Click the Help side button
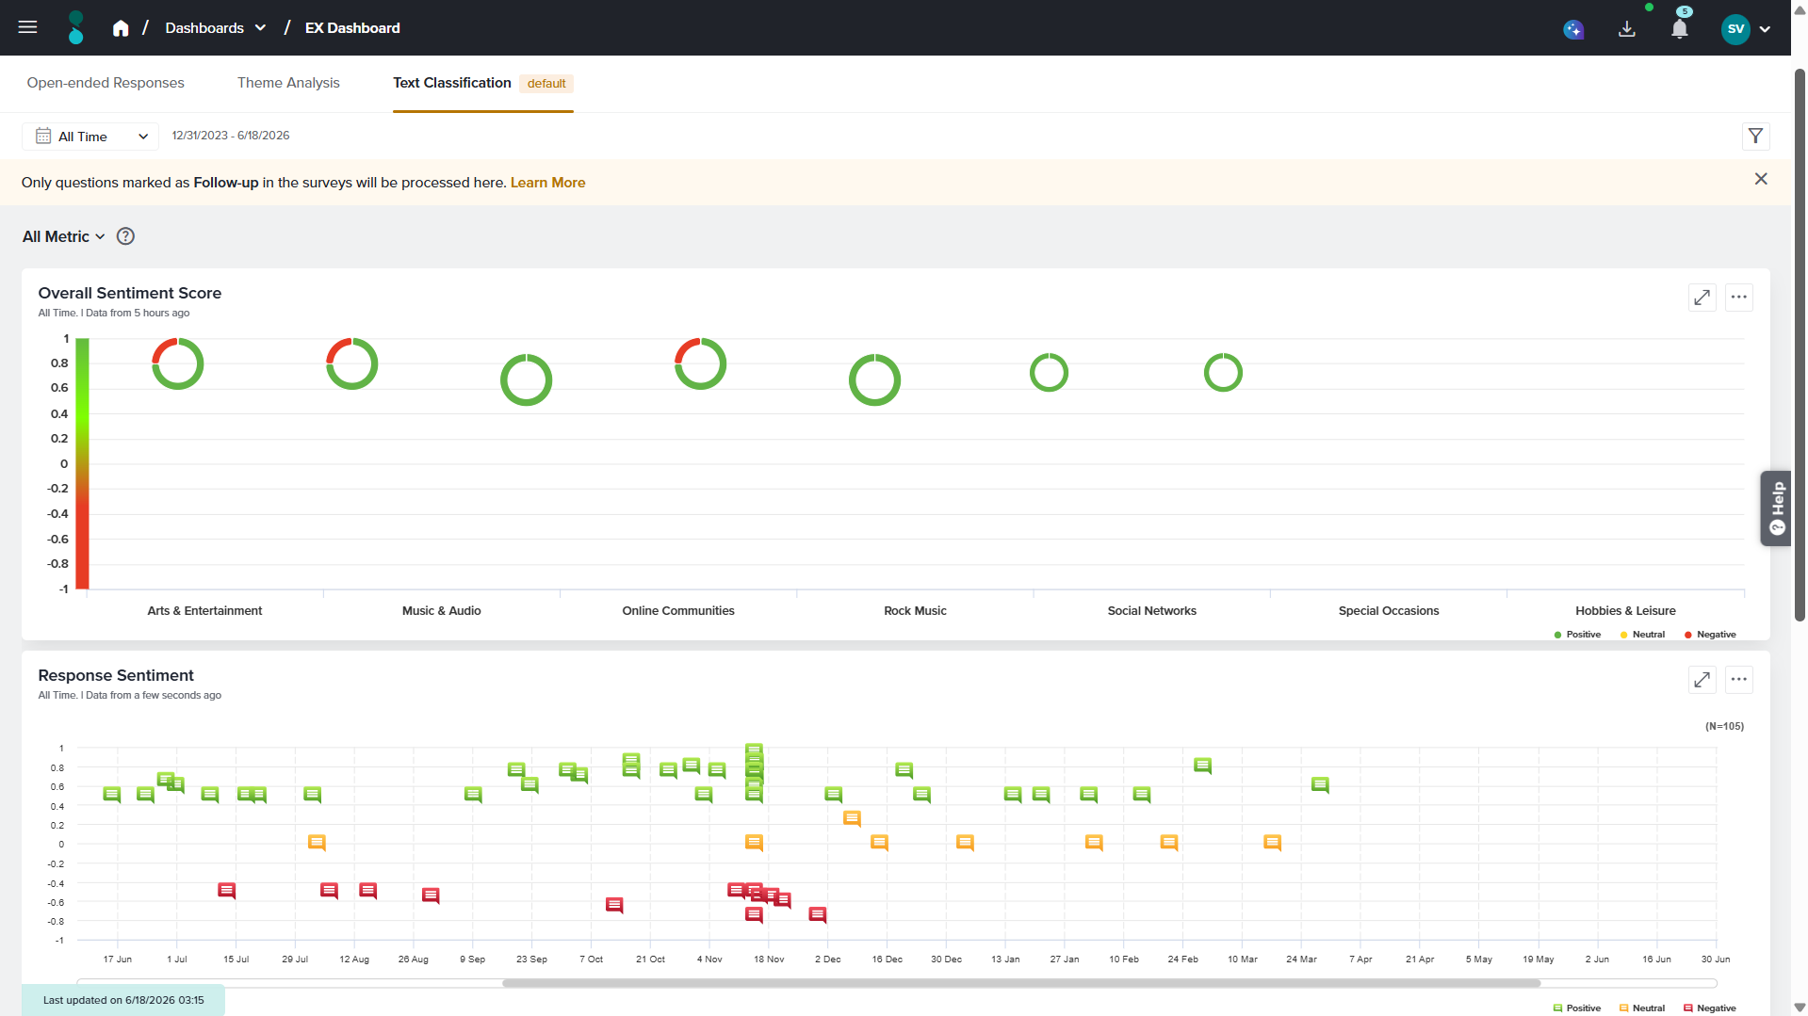Image resolution: width=1808 pixels, height=1016 pixels. click(x=1776, y=508)
